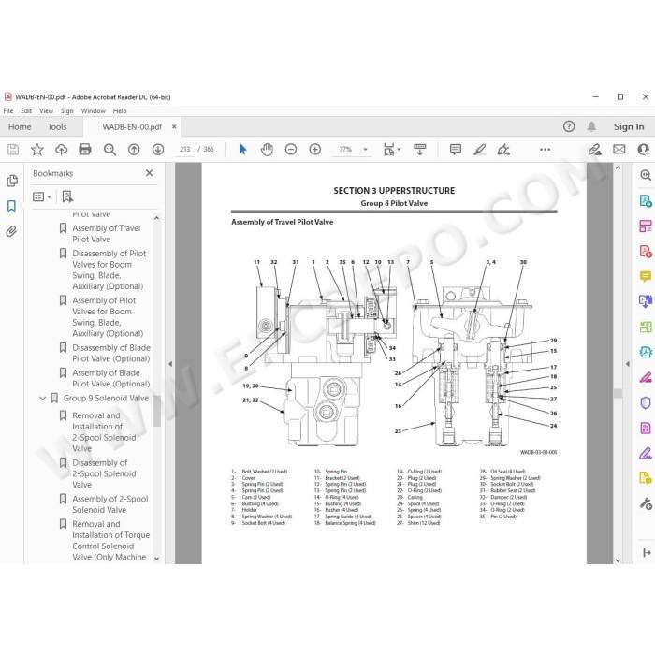Open the fit page options icon
This screenshot has height=655, width=655.
(x=391, y=149)
